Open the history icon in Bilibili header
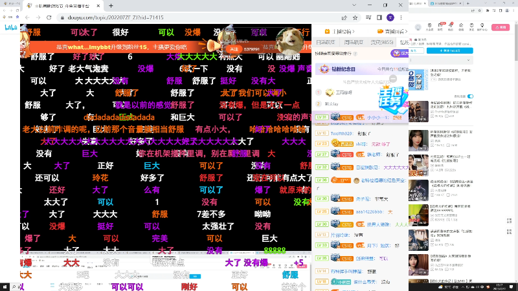518x291 pixels. coord(472,27)
